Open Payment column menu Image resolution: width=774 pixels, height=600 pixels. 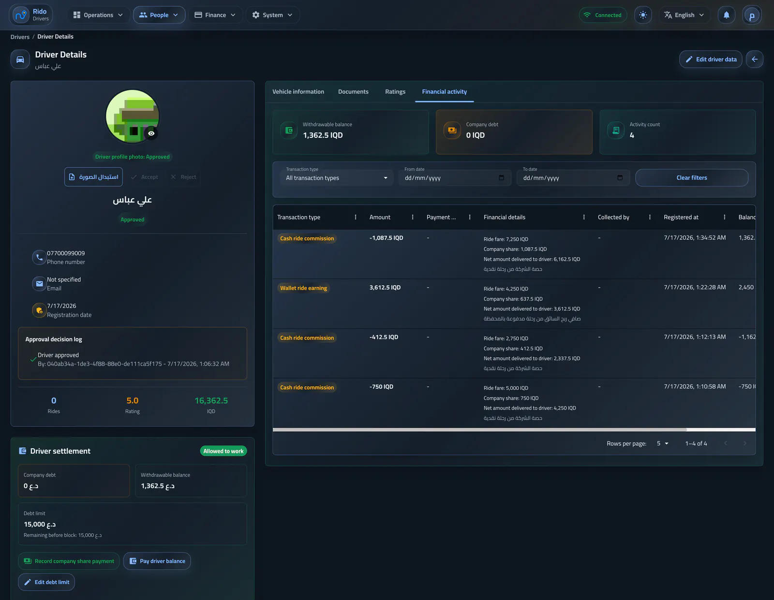point(470,217)
